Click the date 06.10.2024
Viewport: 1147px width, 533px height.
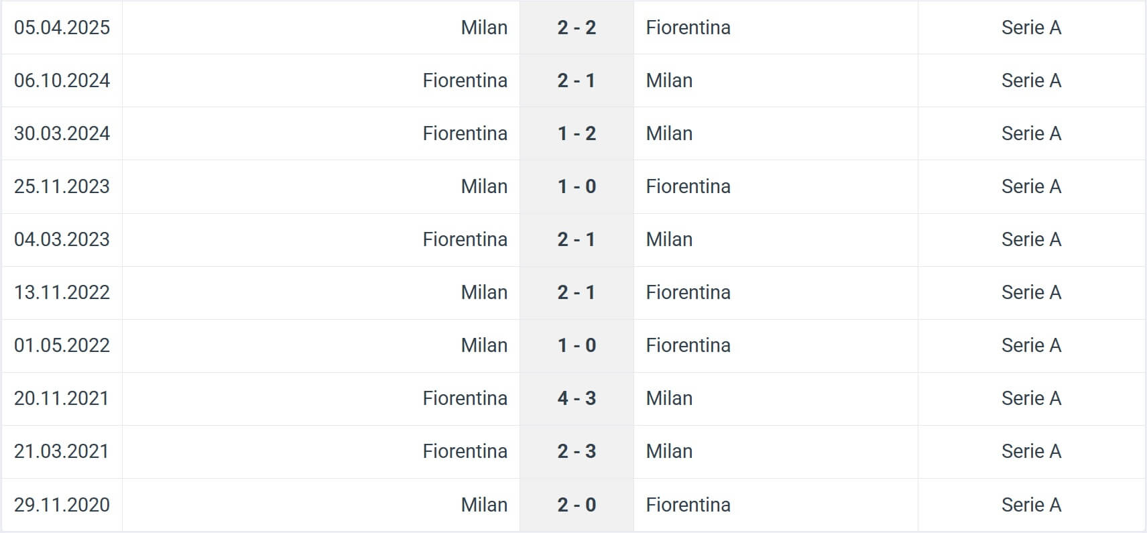[x=62, y=80]
